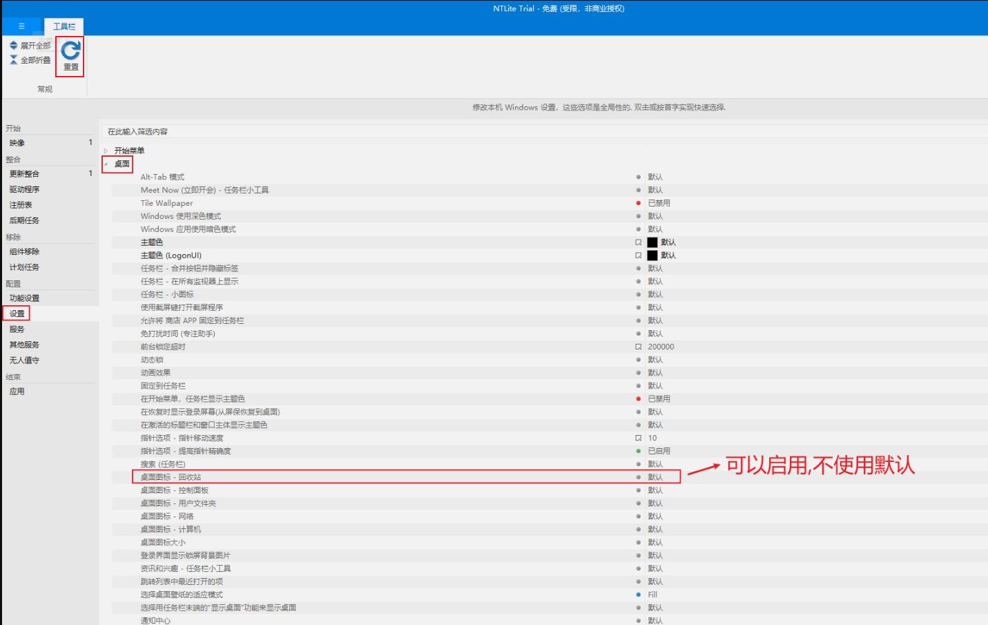Open 组件移除 in the left sidebar

point(24,251)
